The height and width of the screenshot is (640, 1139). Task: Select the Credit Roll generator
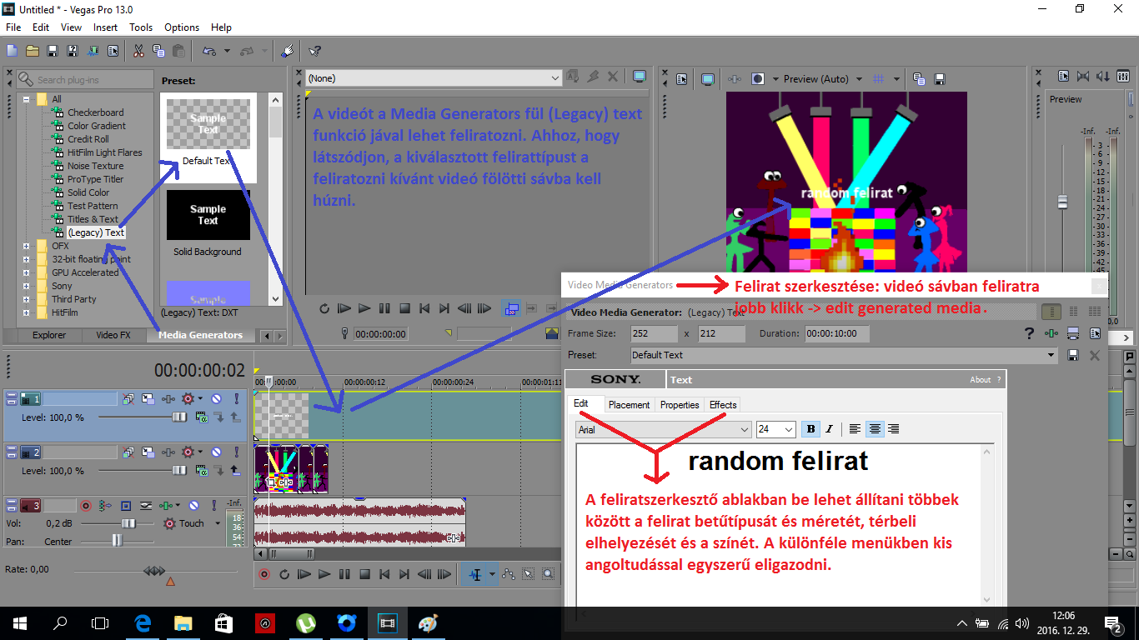pyautogui.click(x=88, y=139)
